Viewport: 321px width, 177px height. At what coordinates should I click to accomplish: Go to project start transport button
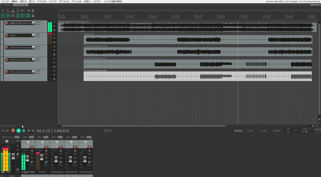click(x=3, y=131)
